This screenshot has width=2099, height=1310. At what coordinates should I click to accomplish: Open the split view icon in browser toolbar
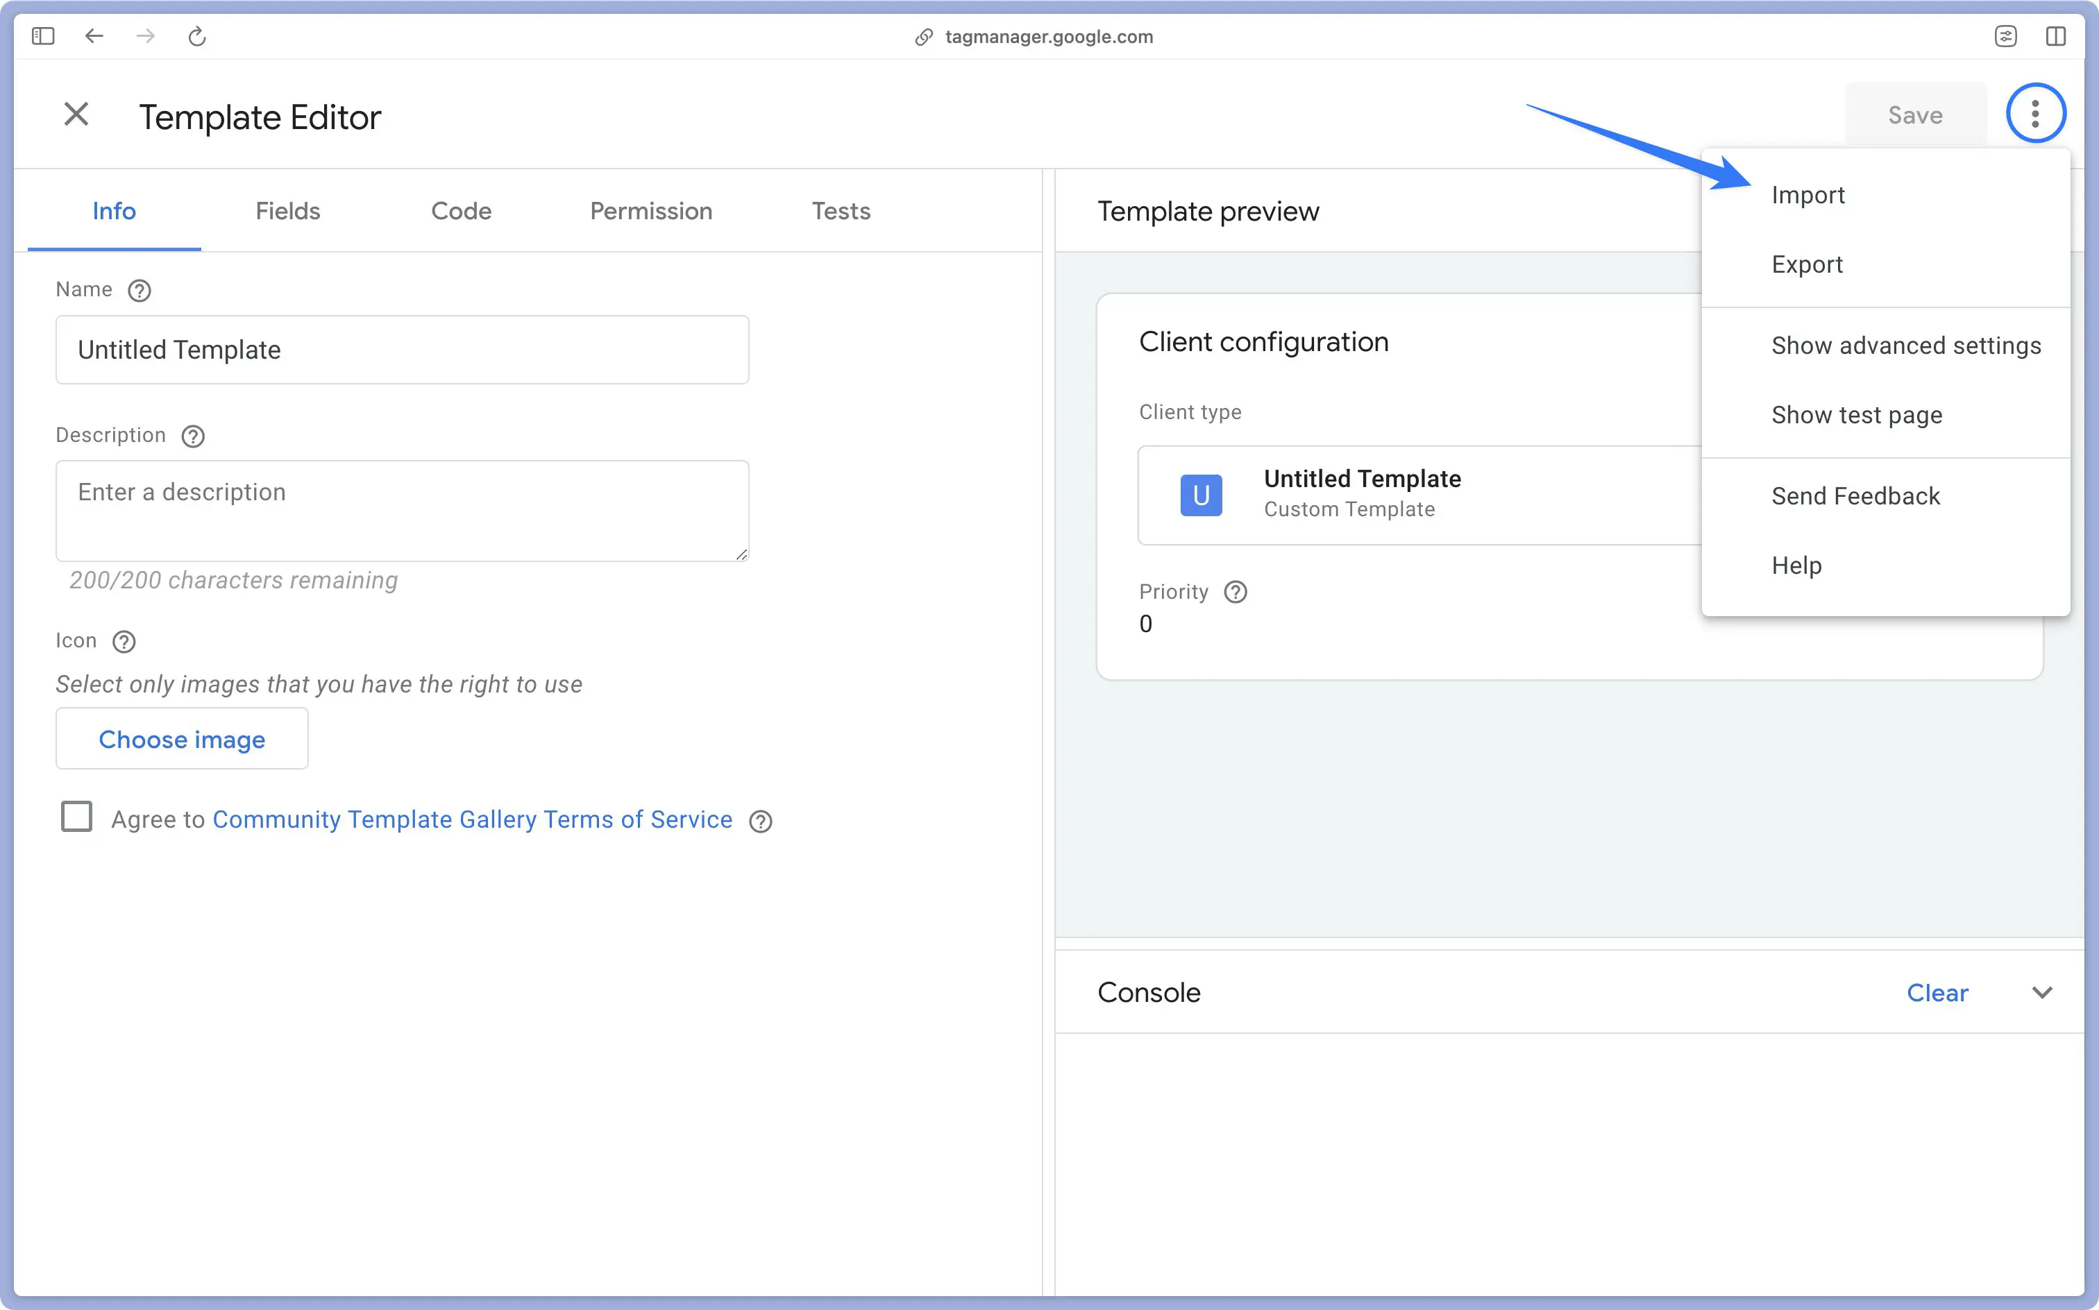2056,36
